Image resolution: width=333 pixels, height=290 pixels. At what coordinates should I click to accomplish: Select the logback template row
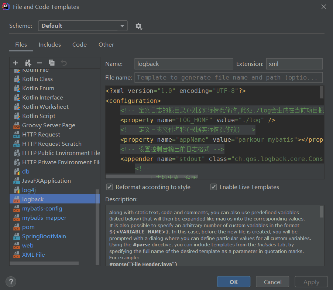(55, 199)
